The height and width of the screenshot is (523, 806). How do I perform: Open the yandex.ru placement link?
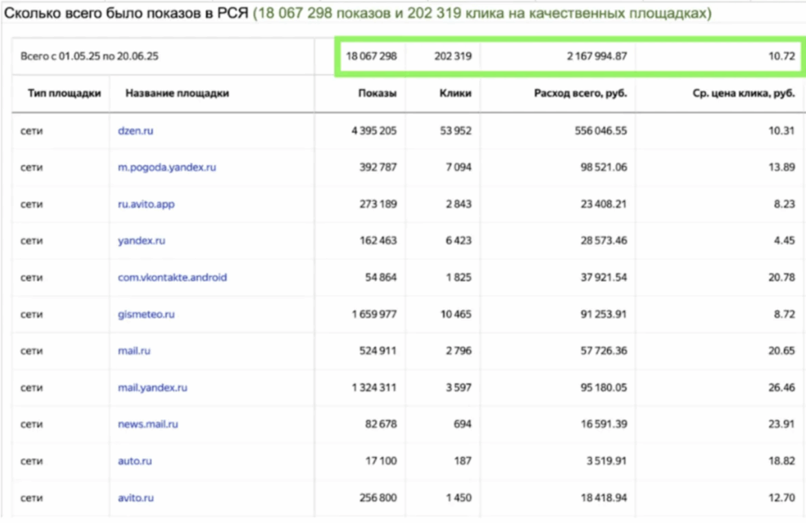(x=141, y=241)
